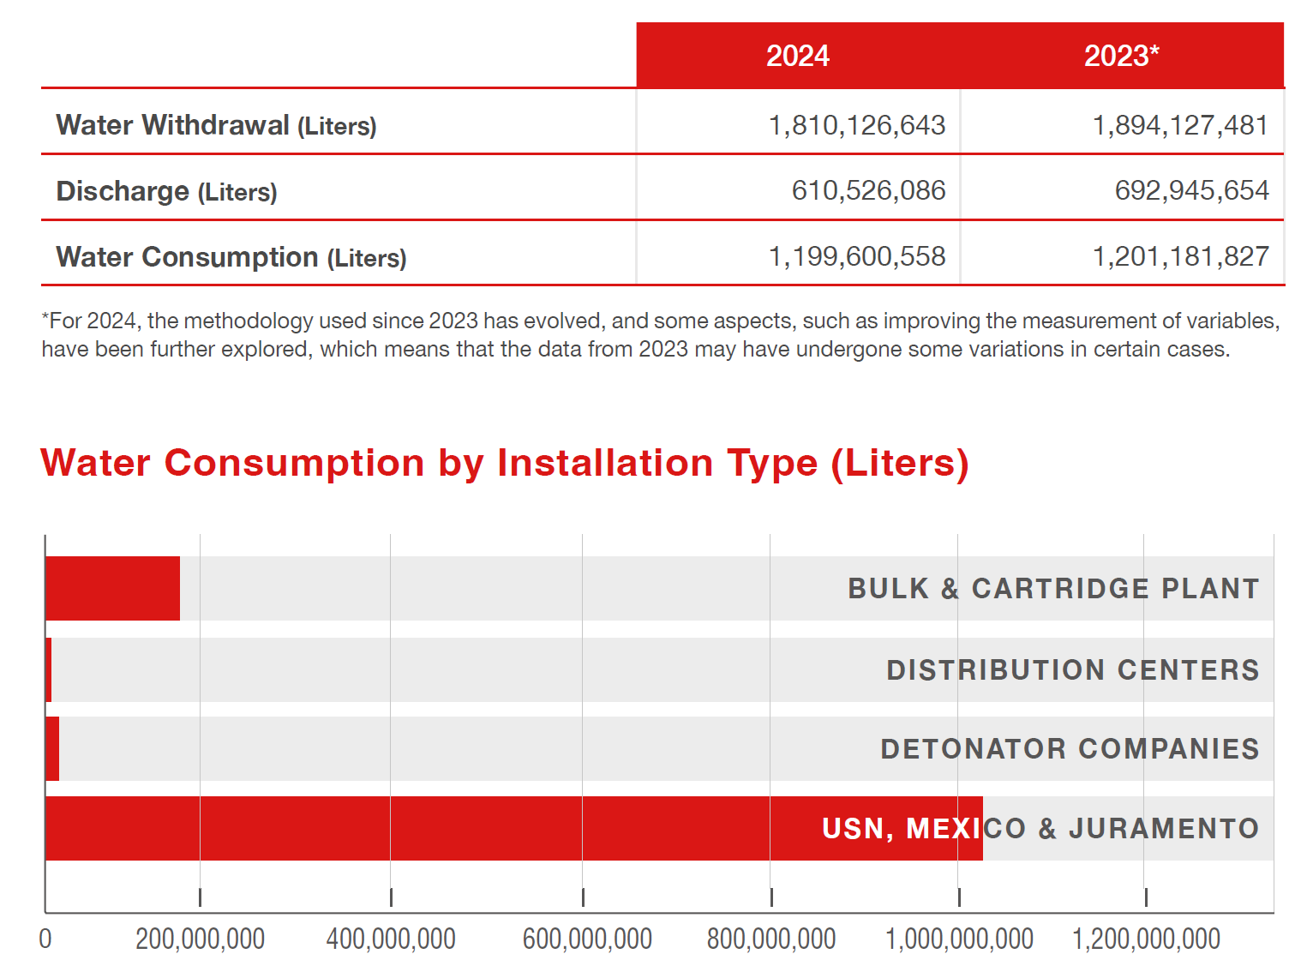The height and width of the screenshot is (972, 1301).
Task: Click the value 1,199,600,558
Action: pyautogui.click(x=857, y=256)
